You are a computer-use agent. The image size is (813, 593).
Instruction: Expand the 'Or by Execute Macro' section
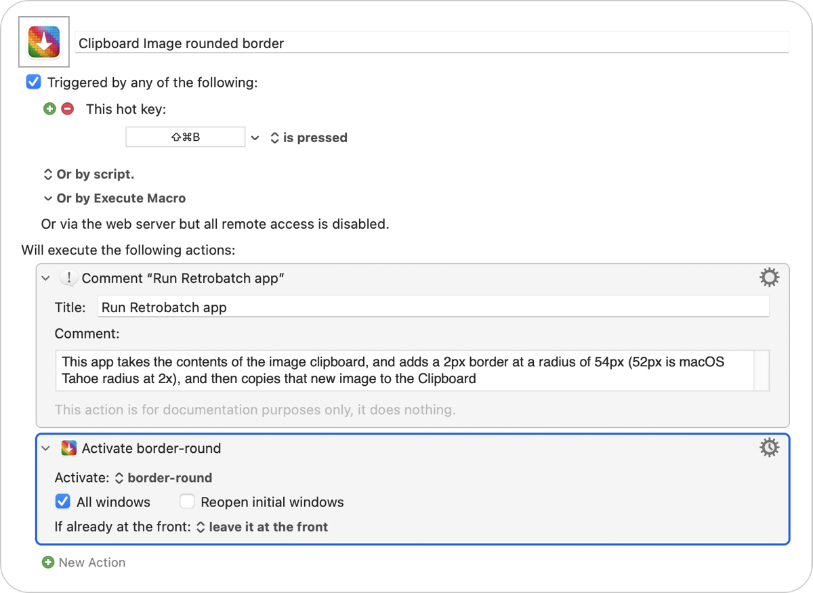pos(47,198)
